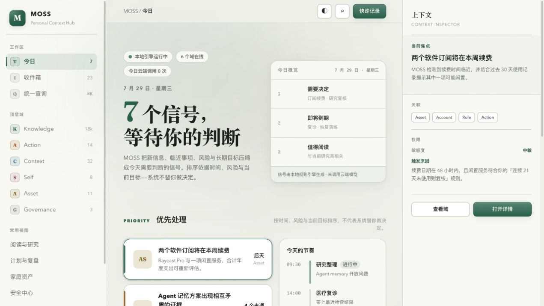The height and width of the screenshot is (306, 544).
Task: Open the Context domain
Action: 51,161
